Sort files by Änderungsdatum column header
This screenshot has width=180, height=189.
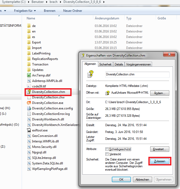pos(107,18)
